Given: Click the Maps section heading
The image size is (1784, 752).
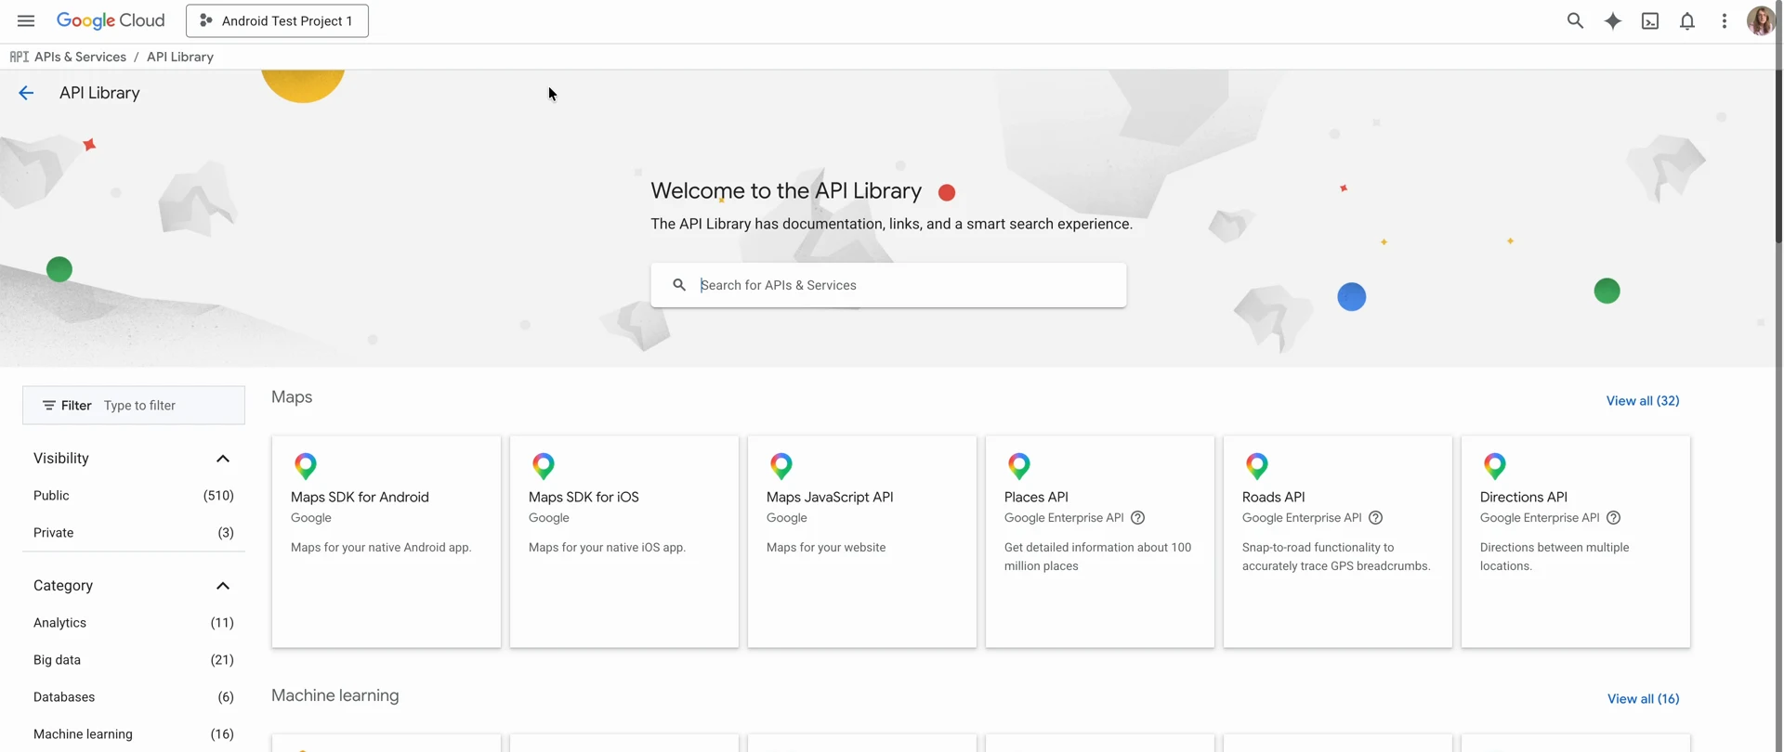Looking at the screenshot, I should [x=292, y=397].
